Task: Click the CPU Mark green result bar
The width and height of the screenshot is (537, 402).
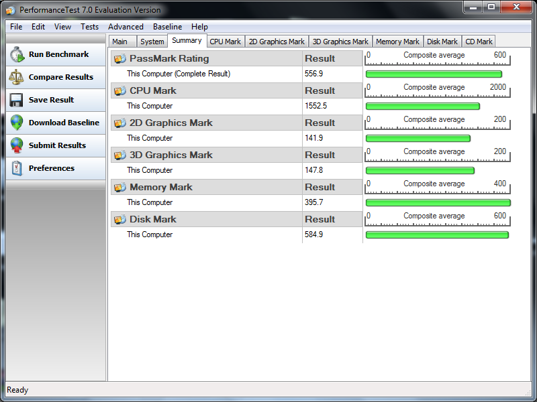Action: pyautogui.click(x=423, y=107)
